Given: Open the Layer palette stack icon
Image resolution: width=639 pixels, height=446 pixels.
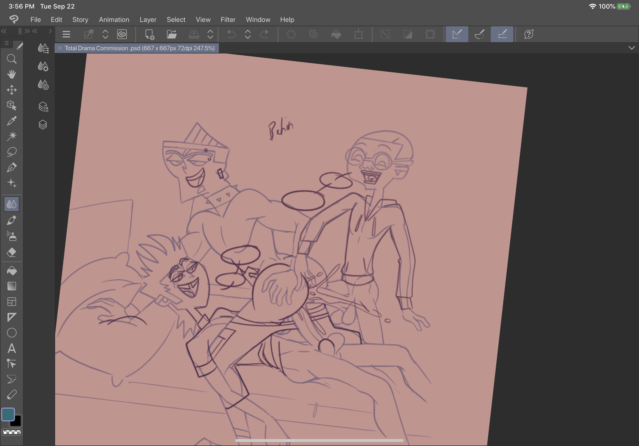Looking at the screenshot, I should click(43, 125).
